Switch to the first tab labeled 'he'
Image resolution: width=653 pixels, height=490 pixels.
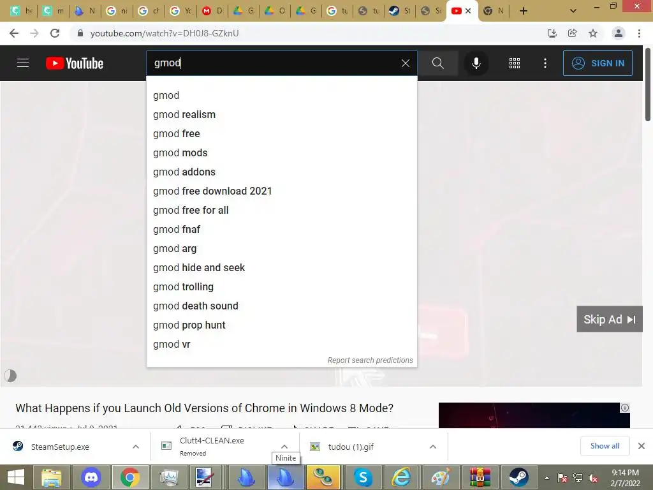21,11
